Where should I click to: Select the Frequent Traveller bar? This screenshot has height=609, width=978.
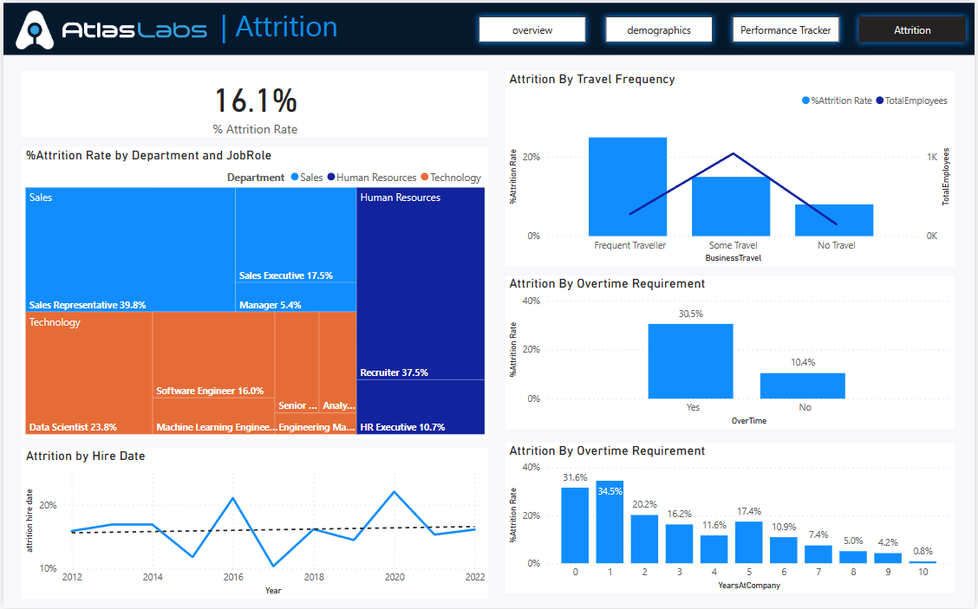pyautogui.click(x=628, y=186)
